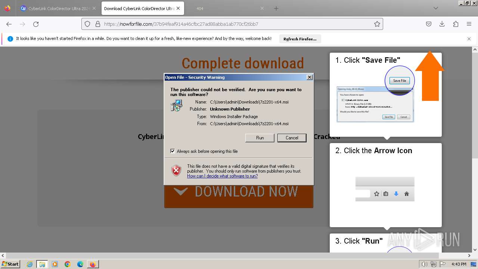Click the Complete download heading
The height and width of the screenshot is (269, 478).
[243, 63]
